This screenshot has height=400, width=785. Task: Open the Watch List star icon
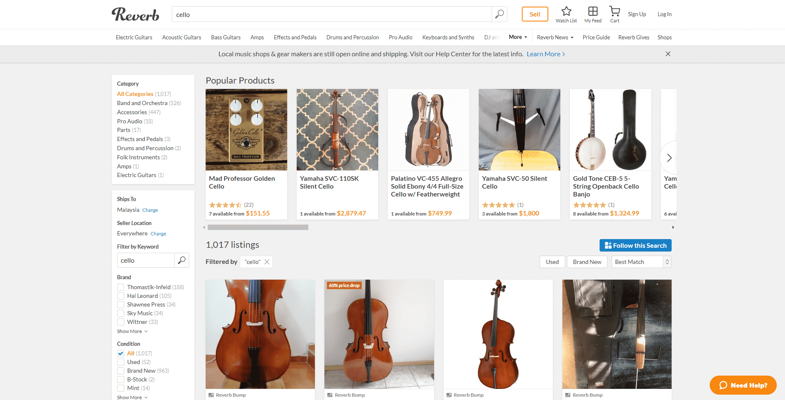(566, 12)
